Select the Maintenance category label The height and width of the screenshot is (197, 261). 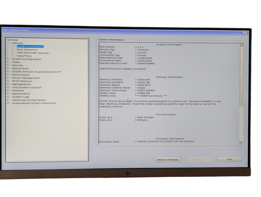(21, 94)
